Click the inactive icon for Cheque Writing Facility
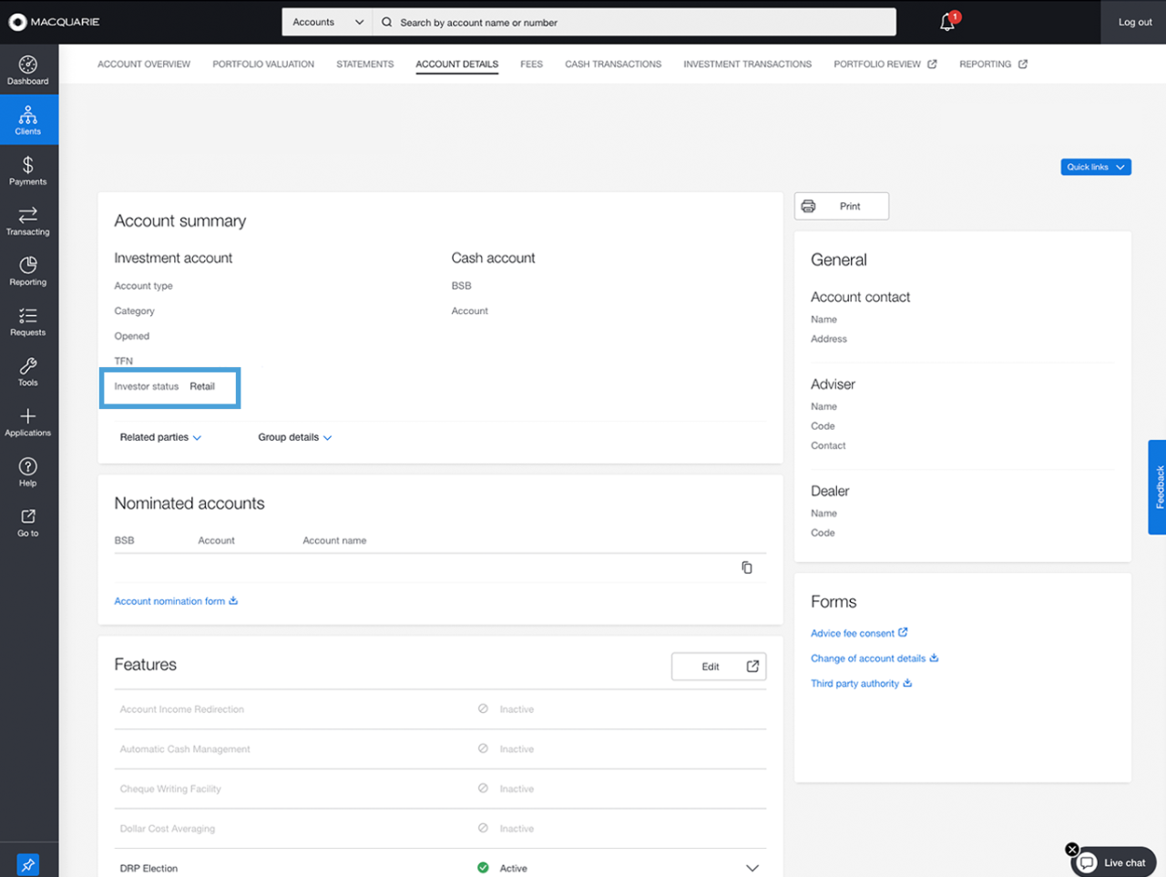Image resolution: width=1166 pixels, height=877 pixels. (x=483, y=789)
